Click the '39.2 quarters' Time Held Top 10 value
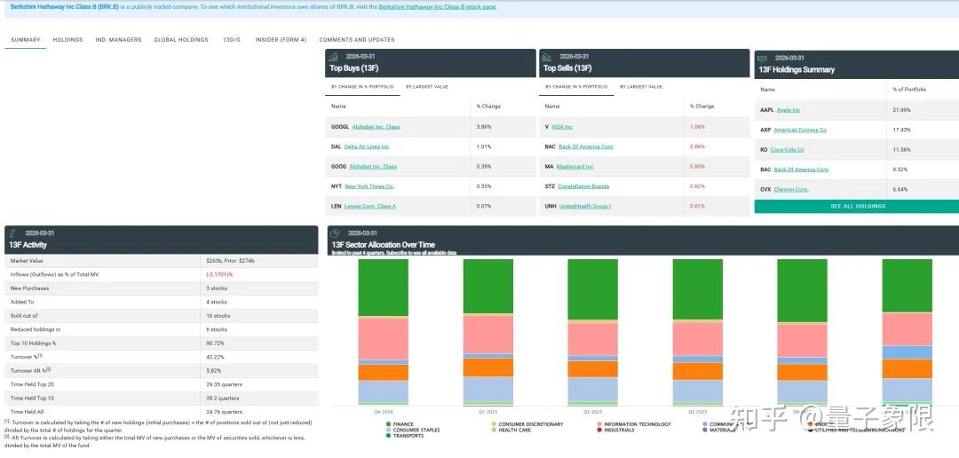 click(x=223, y=399)
